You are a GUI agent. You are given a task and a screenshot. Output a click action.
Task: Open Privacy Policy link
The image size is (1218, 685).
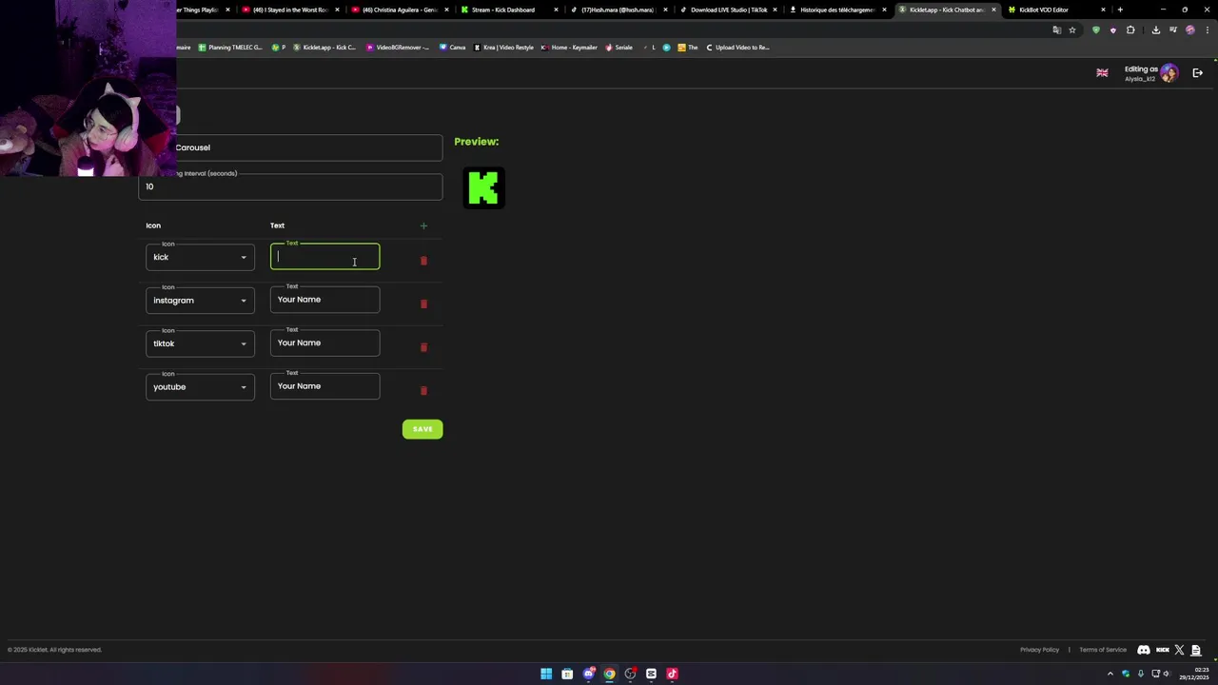coord(1039,650)
